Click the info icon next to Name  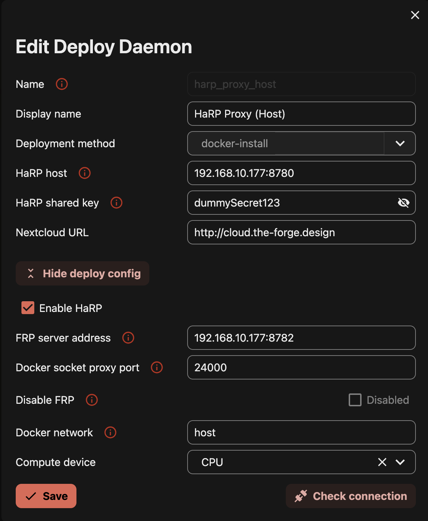pyautogui.click(x=62, y=84)
